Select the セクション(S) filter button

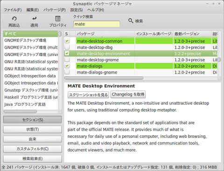[x=33, y=120]
